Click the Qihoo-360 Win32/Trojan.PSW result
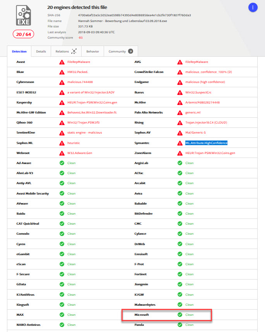 point(84,122)
